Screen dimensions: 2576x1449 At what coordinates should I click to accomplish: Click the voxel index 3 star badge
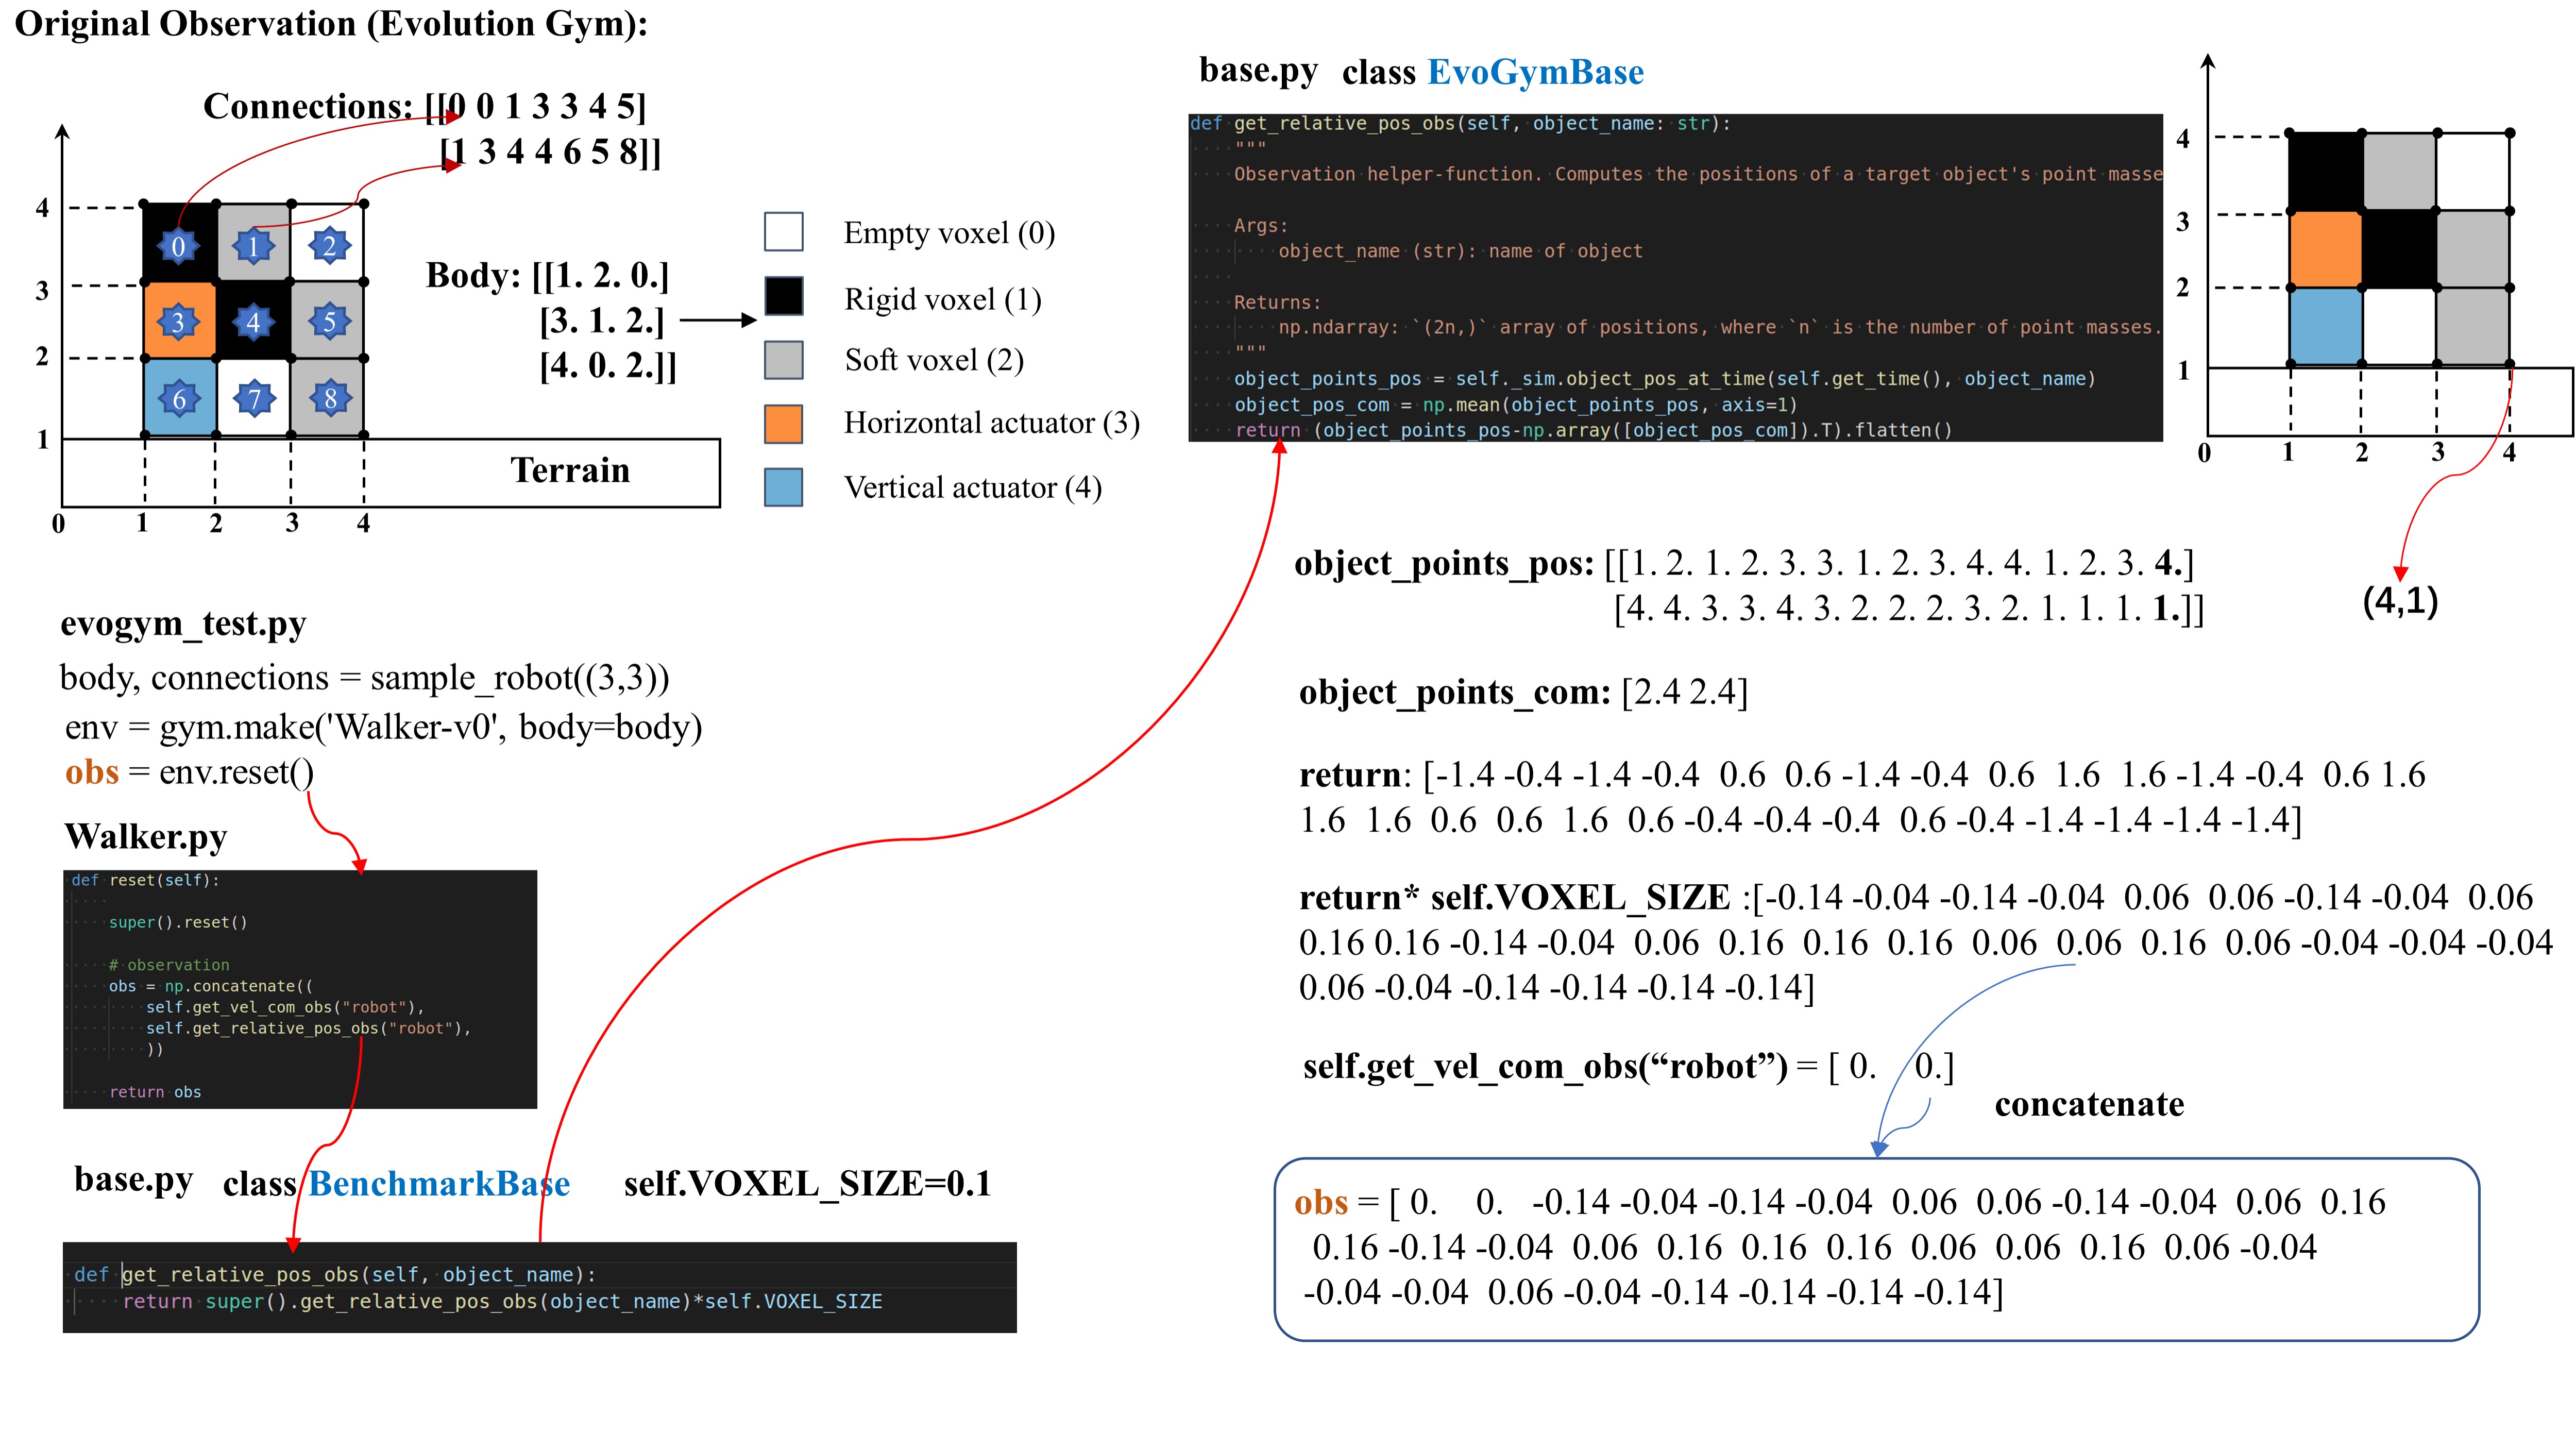178,322
